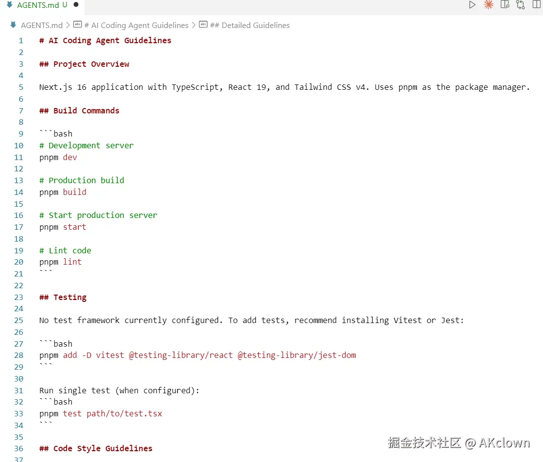Click the '```bash' fence on line 32
The width and height of the screenshot is (543, 462).
click(56, 402)
